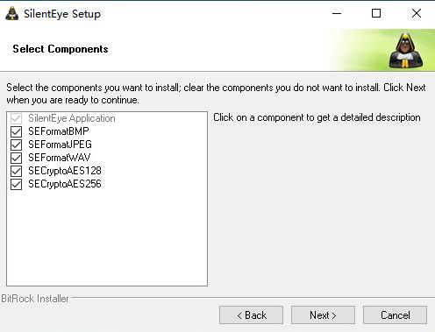Maximize the SilentEye Setup window
This screenshot has height=332, width=435.
(376, 13)
